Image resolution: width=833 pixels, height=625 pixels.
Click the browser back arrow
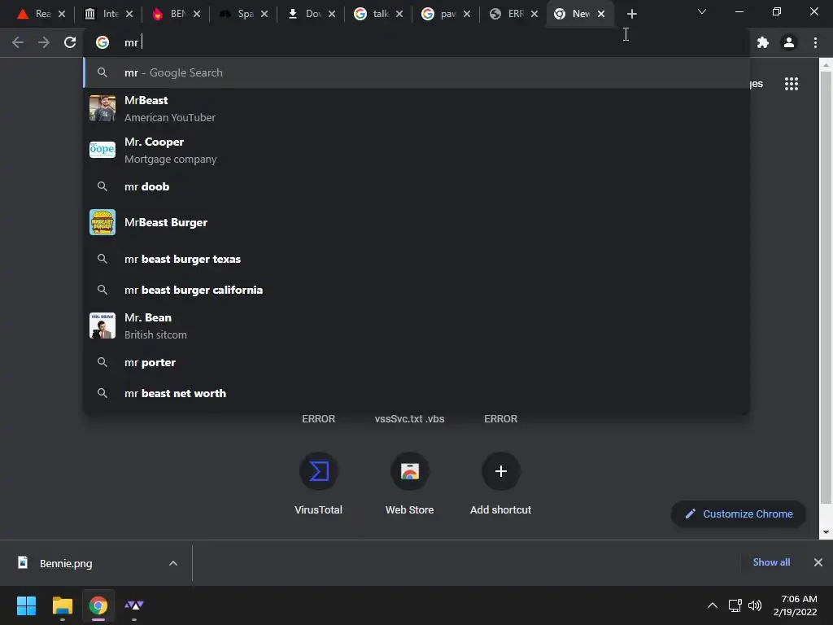18,42
